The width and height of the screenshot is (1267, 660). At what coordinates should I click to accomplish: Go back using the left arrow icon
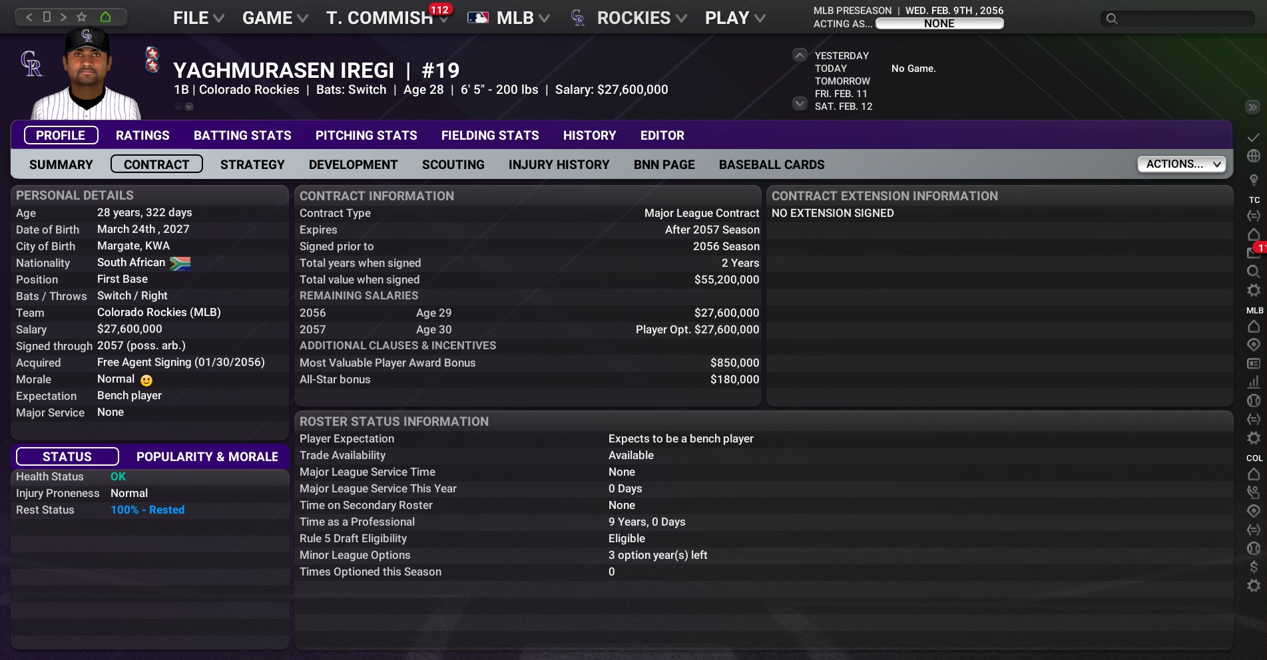(x=29, y=17)
